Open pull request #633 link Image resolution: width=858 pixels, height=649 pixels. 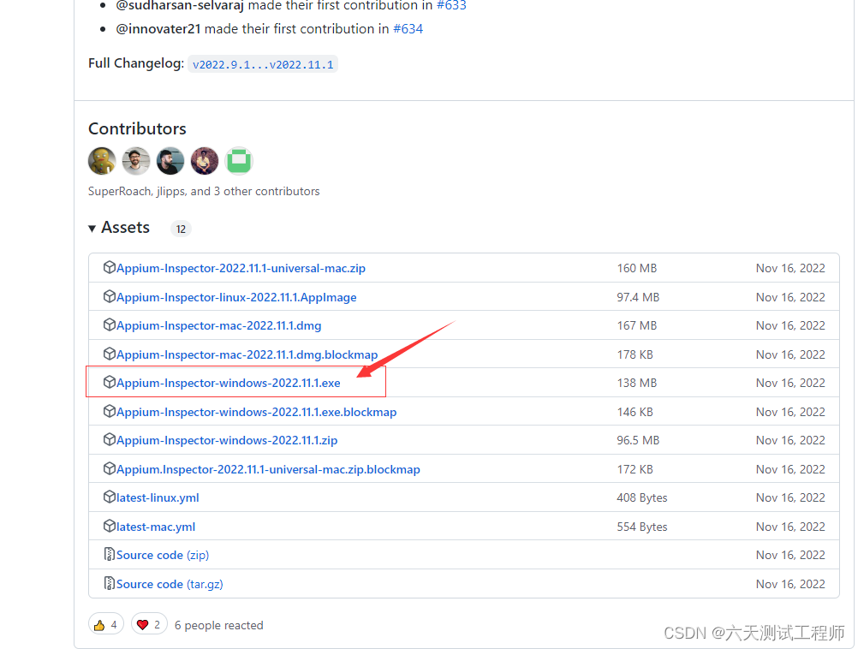point(451,5)
